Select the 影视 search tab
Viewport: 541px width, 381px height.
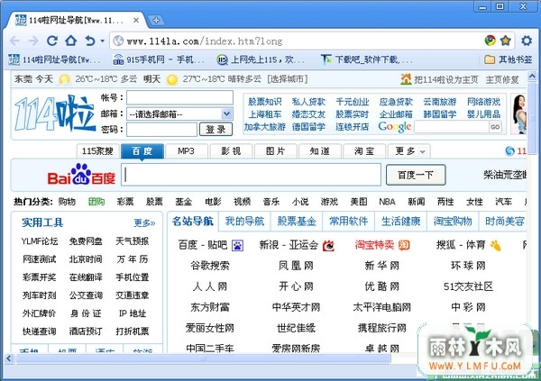pyautogui.click(x=231, y=151)
